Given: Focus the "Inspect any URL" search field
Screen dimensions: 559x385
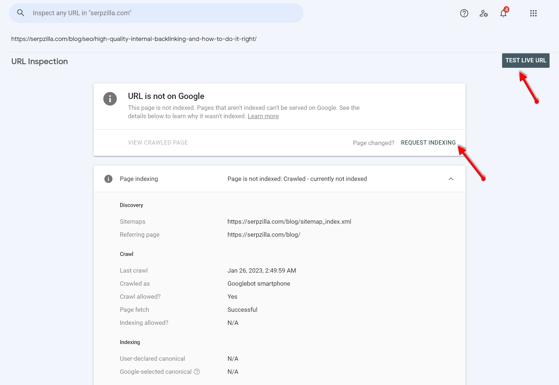Looking at the screenshot, I should pyautogui.click(x=163, y=13).
